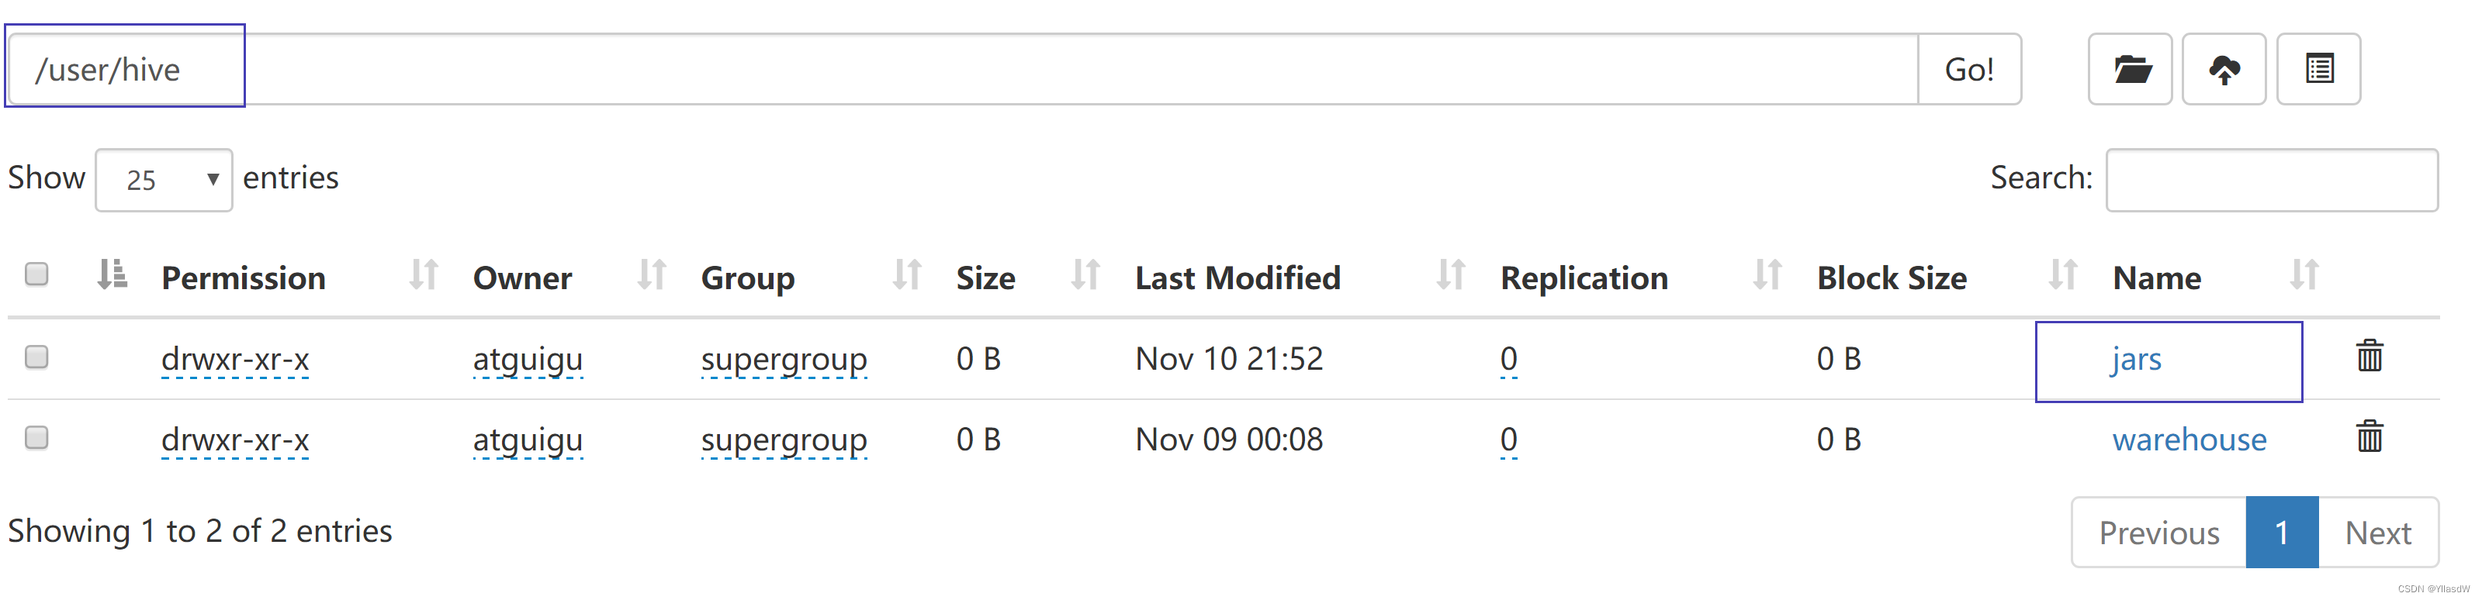Image resolution: width=2482 pixels, height=600 pixels.
Task: Click the cut/paste list icon button
Action: click(2318, 69)
